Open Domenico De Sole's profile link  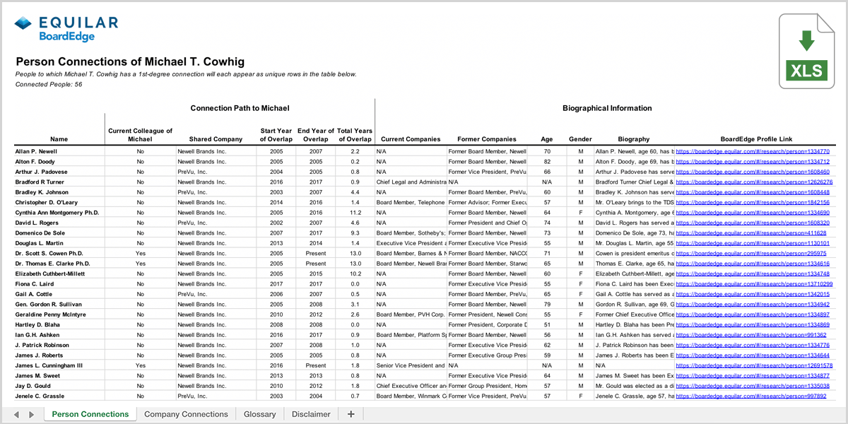751,233
